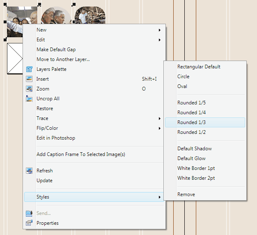Viewport: 257px width, 235px height.
Task: Choose Rounded 1/3 style
Action: 205,122
